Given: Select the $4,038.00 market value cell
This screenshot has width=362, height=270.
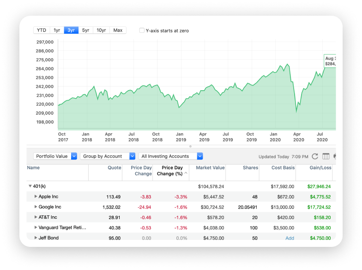Looking at the screenshot, I should point(213,228).
